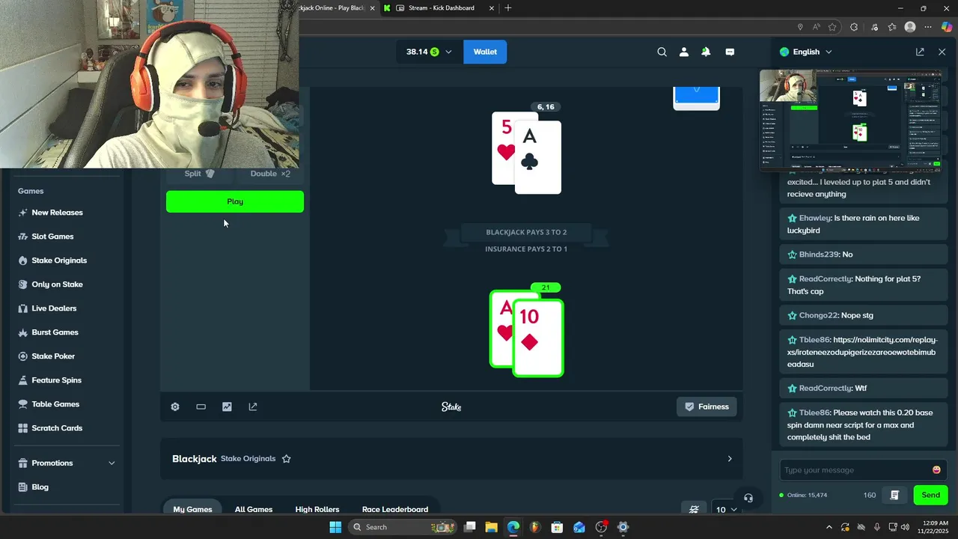Open browser extensions puzzle icon
This screenshot has width=958, height=539.
854,27
